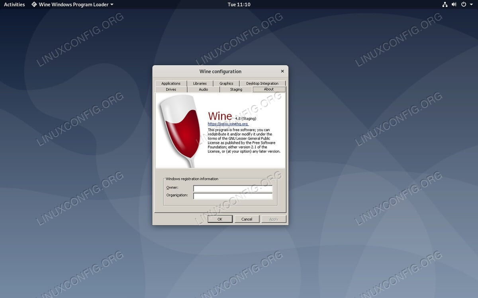Screen dimensions: 478x298
Task: Confirm with the OK button
Action: [x=220, y=219]
